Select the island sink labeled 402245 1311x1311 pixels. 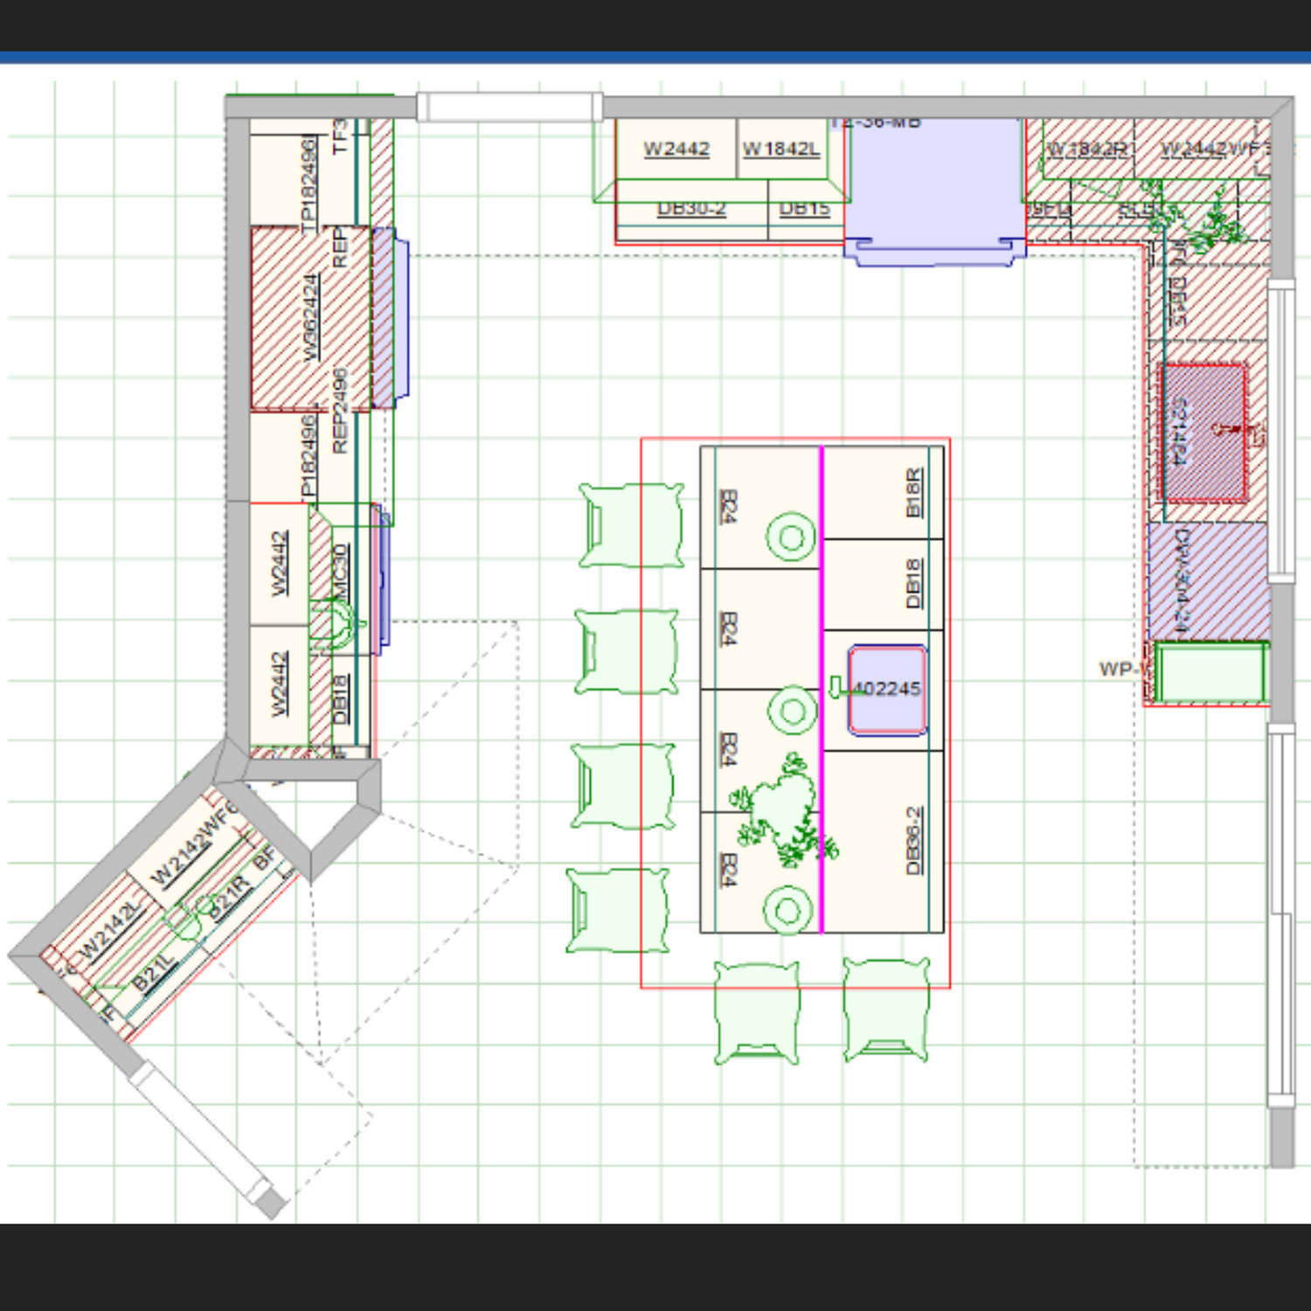886,690
